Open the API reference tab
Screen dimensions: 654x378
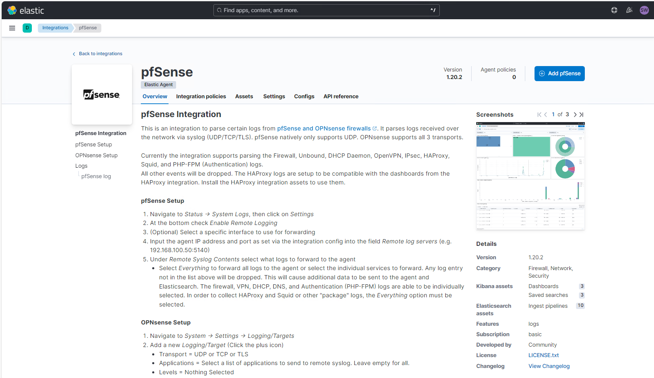[341, 97]
